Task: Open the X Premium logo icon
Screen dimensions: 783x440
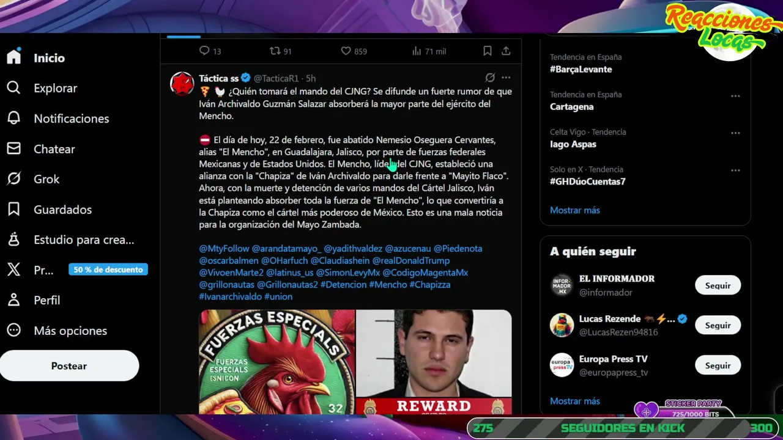Action: pyautogui.click(x=14, y=269)
